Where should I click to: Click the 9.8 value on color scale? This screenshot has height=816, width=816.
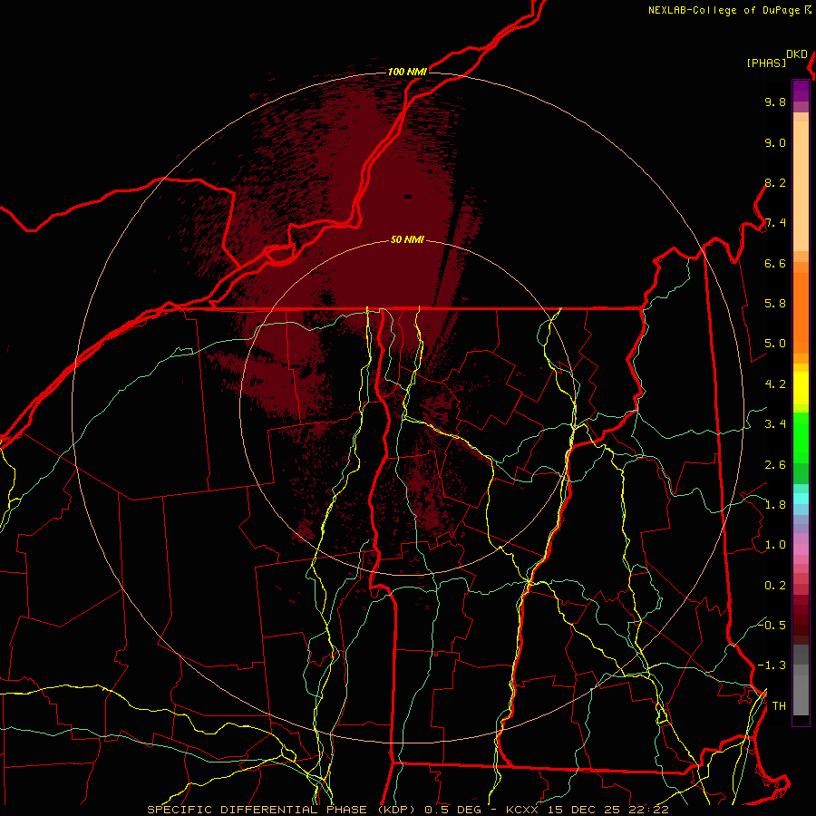(x=775, y=102)
